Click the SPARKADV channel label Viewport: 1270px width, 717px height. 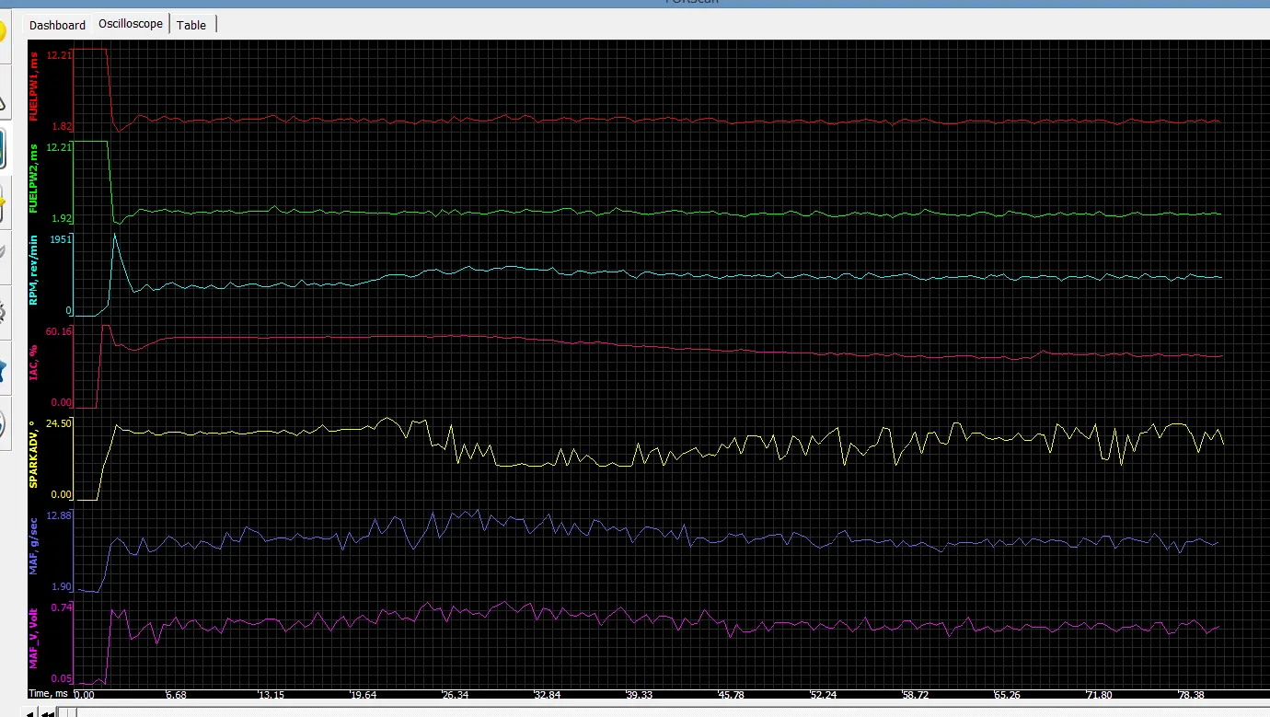34,453
